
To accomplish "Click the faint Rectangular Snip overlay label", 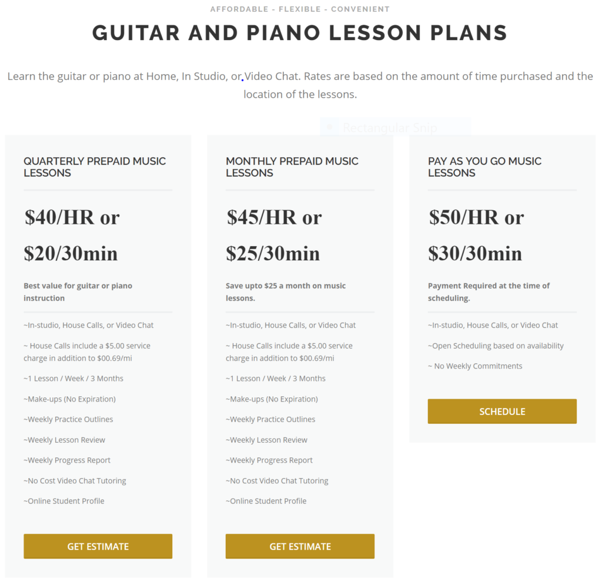I will (389, 128).
